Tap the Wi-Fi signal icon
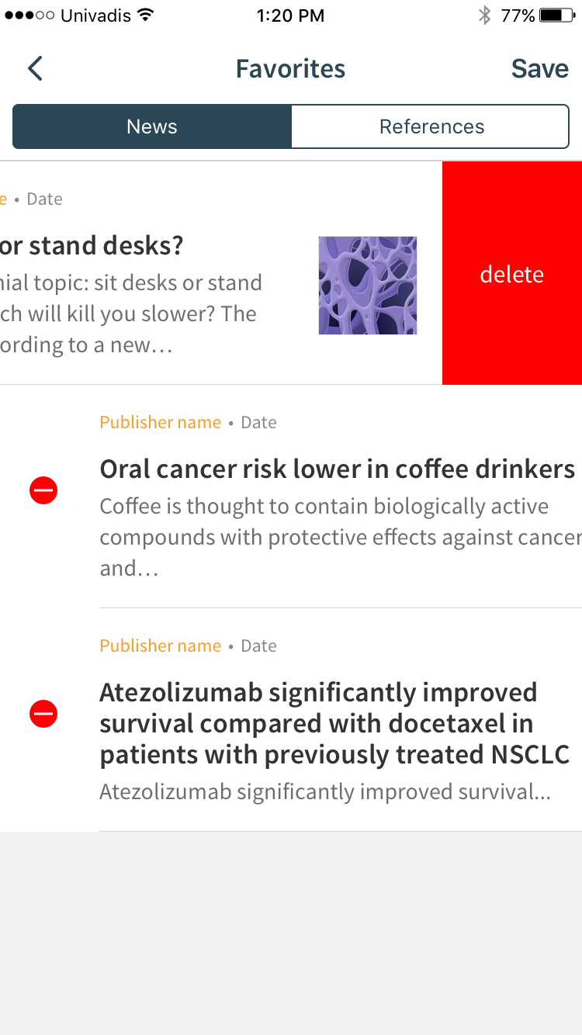This screenshot has height=1035, width=582. (x=145, y=15)
